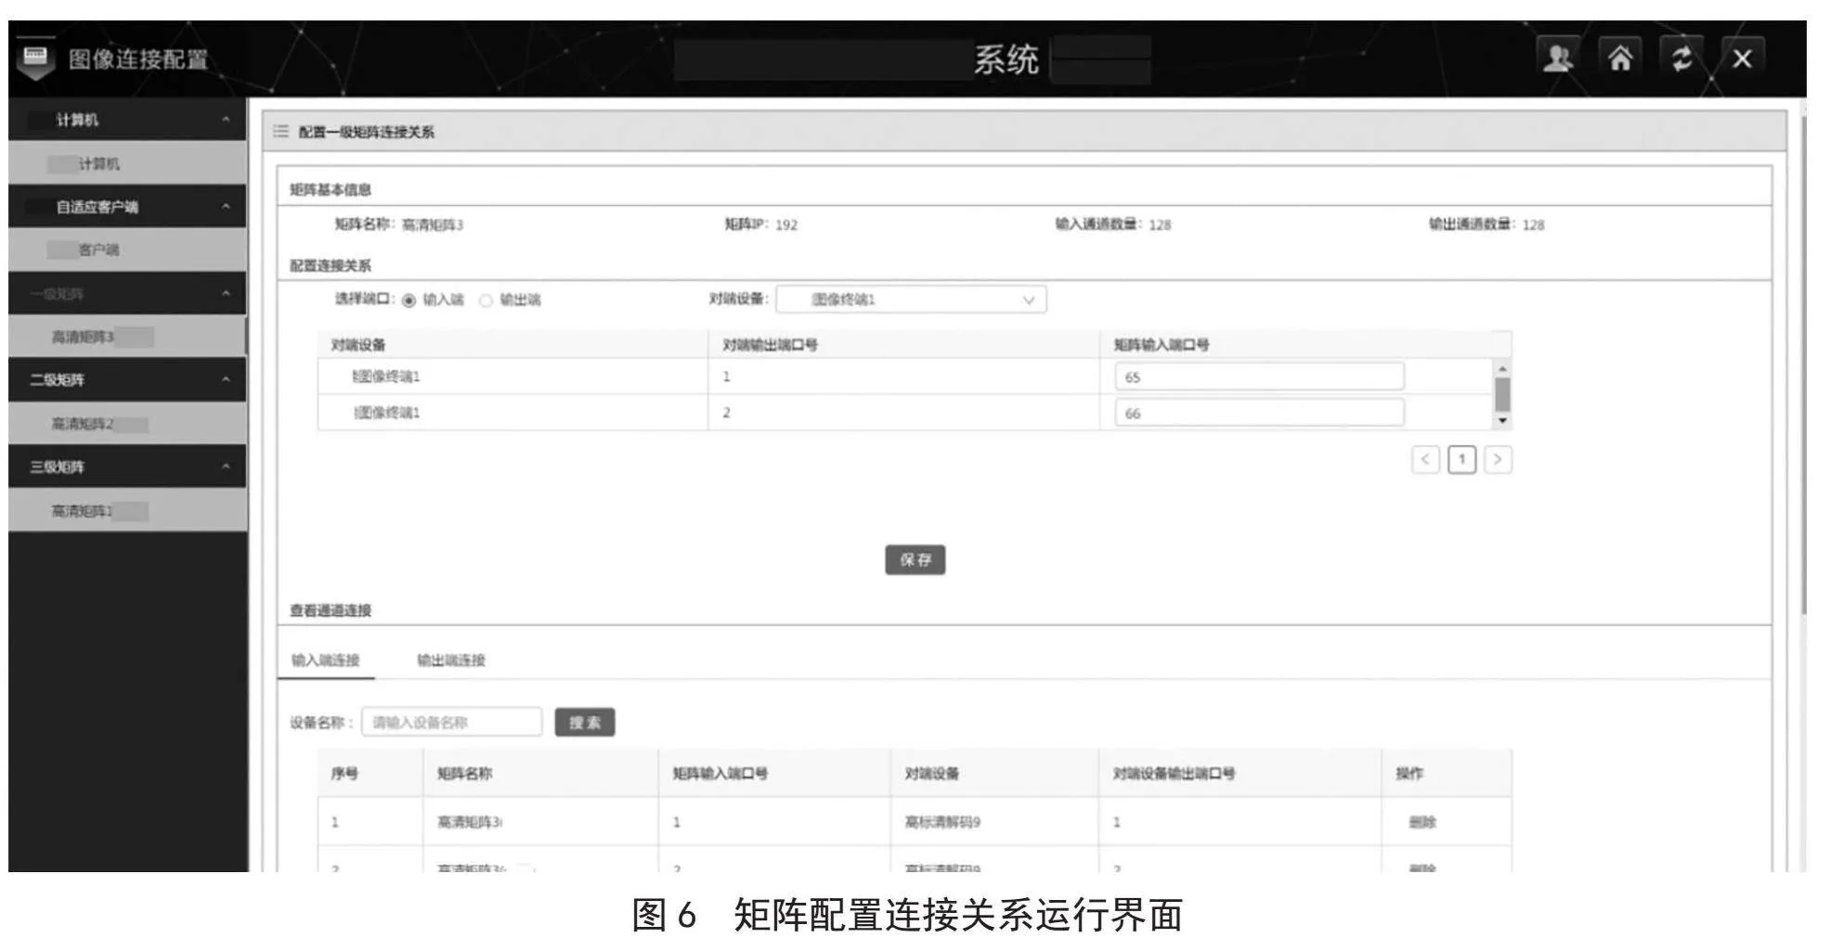Click the 对端设备输出端口号 column header
Viewport: 1830px width, 951px height.
click(1174, 774)
